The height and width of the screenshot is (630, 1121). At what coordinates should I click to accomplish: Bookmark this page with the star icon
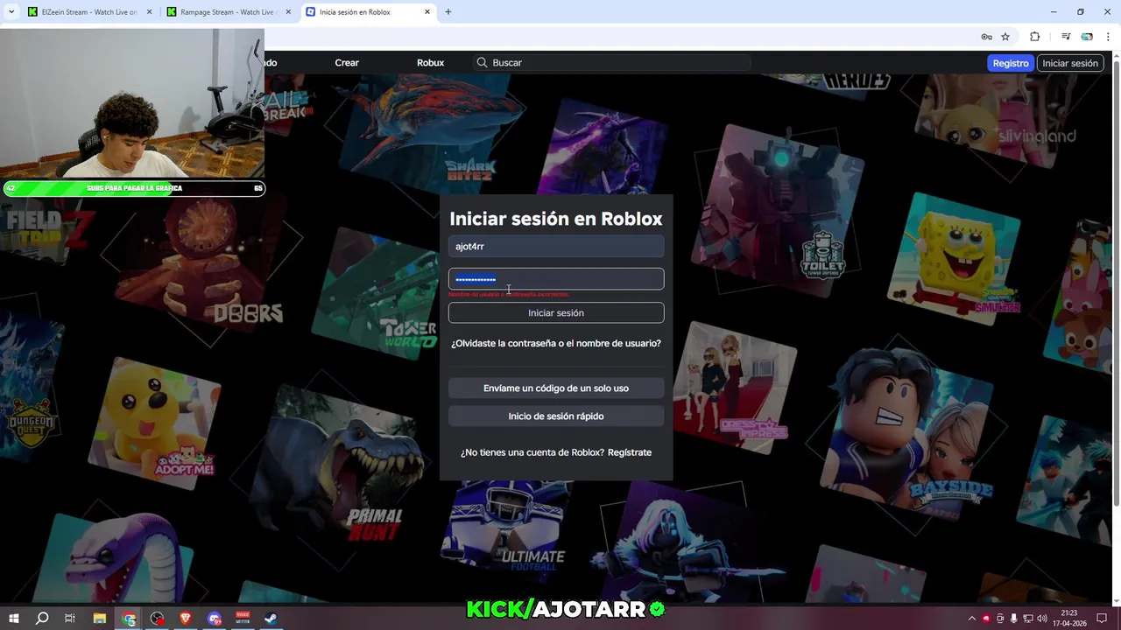click(x=1005, y=37)
